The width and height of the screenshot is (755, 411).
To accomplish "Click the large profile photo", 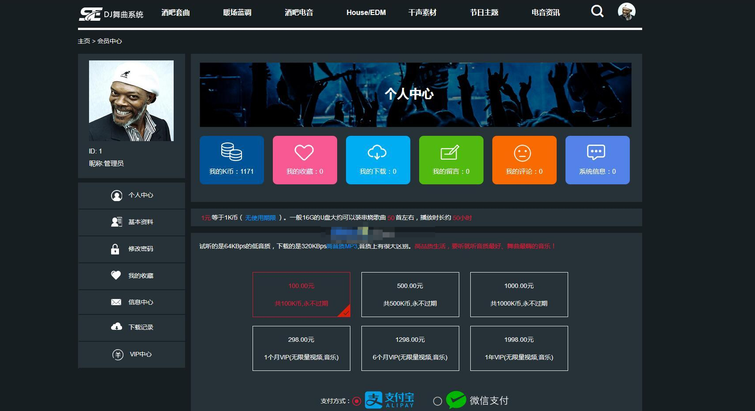I will pos(131,101).
